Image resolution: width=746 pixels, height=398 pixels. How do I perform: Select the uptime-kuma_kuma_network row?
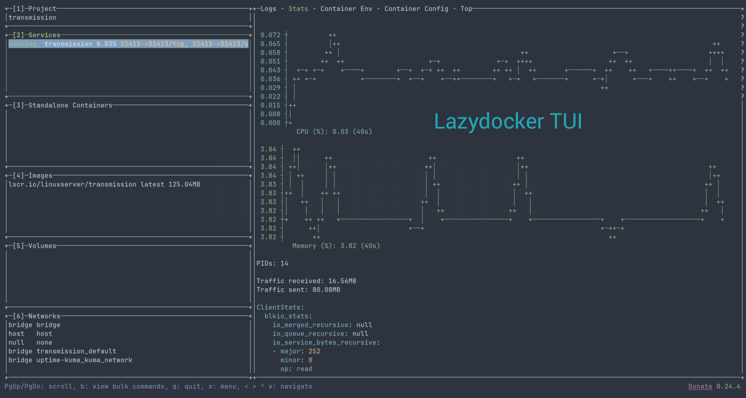pyautogui.click(x=70, y=360)
